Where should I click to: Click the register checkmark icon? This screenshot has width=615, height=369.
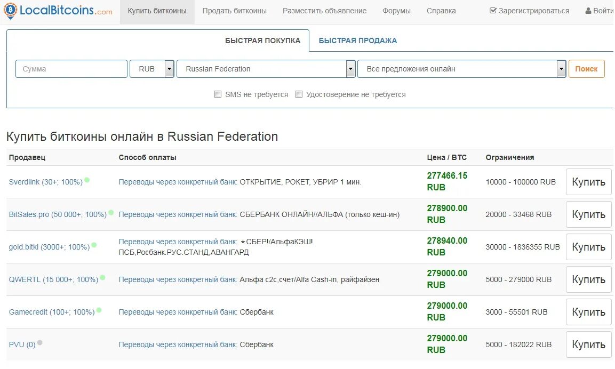tap(493, 11)
